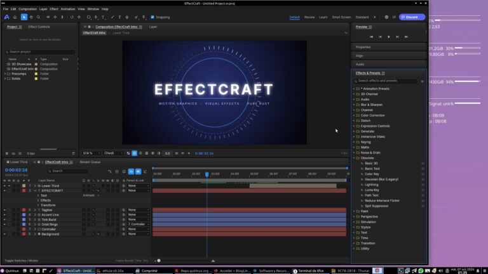Click the Discord button
The image size is (488, 274).
[412, 17]
